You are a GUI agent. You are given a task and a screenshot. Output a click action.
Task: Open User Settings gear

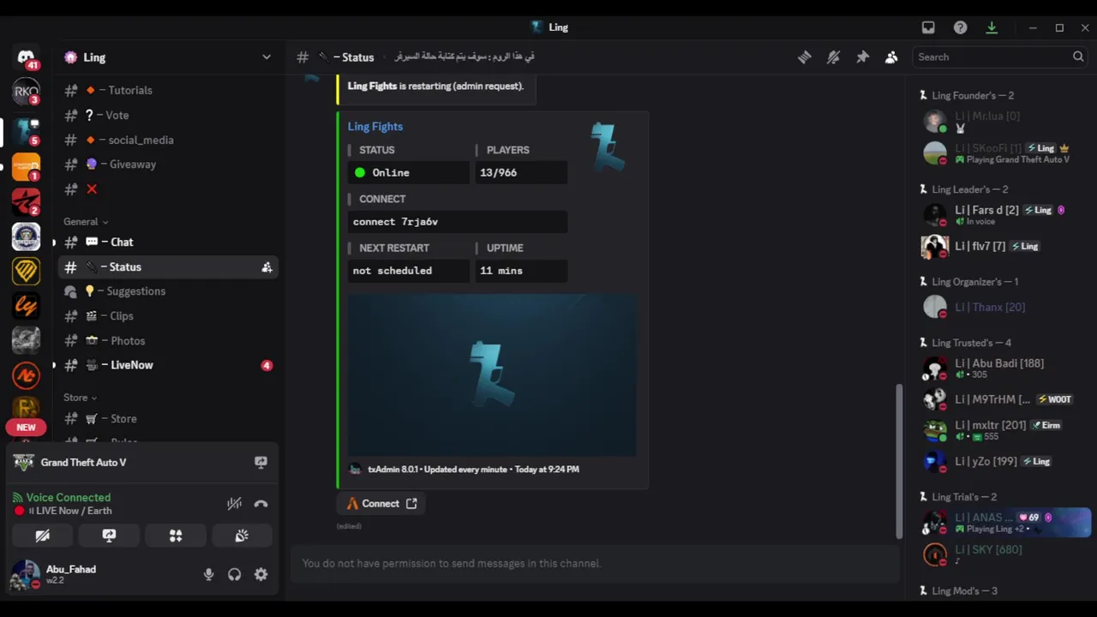(x=261, y=574)
